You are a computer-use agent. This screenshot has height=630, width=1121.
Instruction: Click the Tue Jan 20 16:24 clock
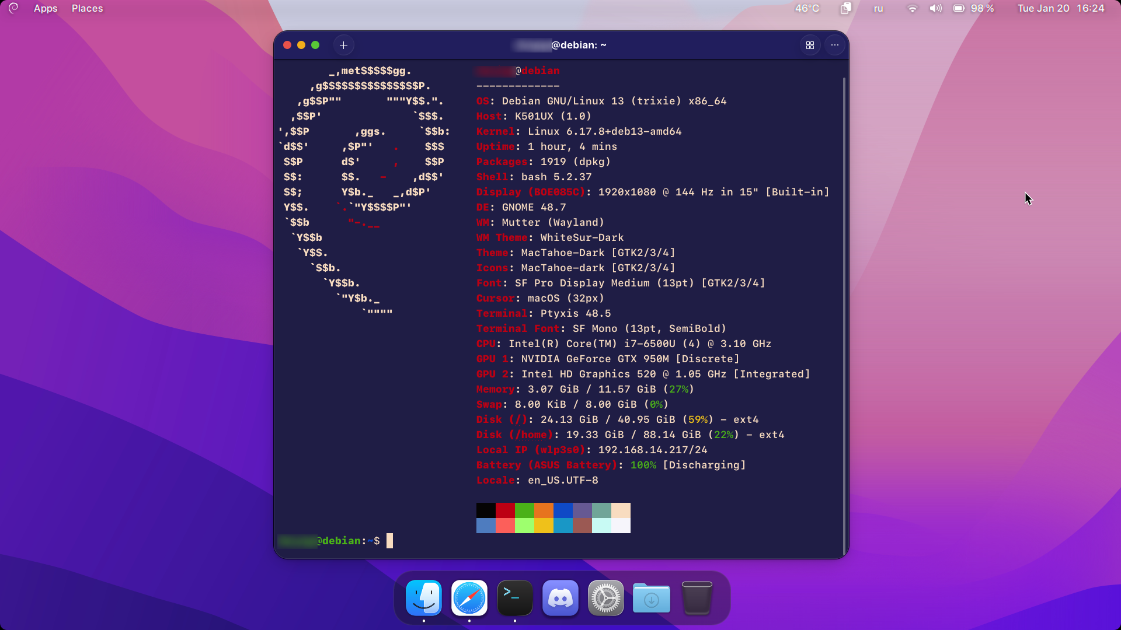point(1060,8)
